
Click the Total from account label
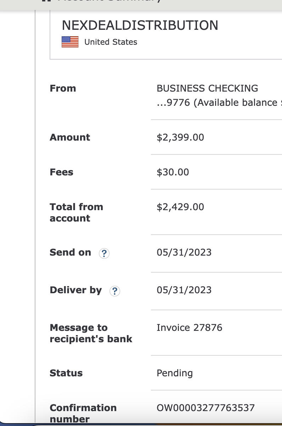(x=77, y=212)
